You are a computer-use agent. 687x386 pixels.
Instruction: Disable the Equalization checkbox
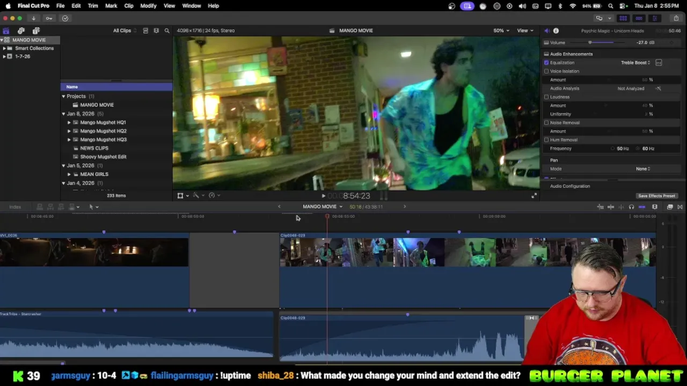546,63
